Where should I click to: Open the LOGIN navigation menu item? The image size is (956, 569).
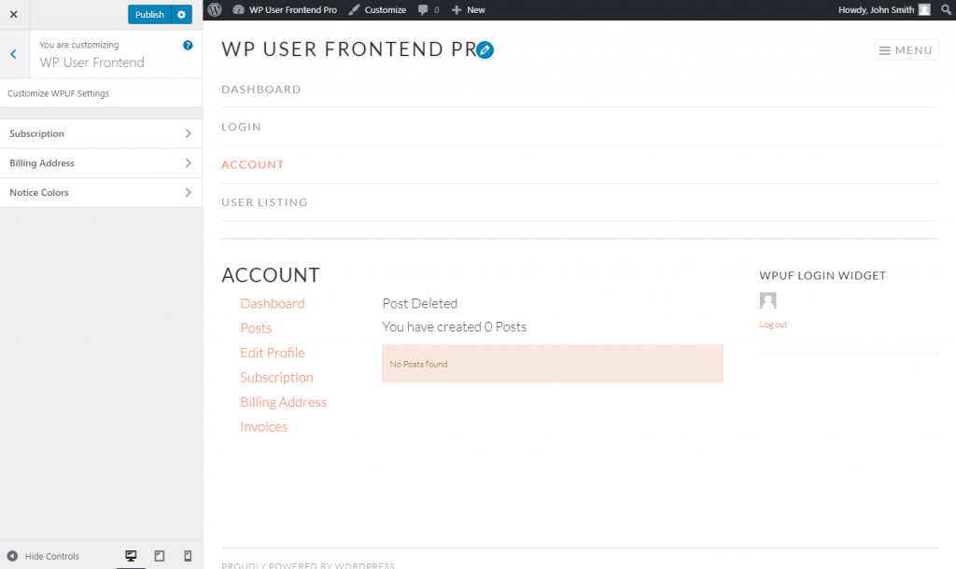tap(241, 126)
